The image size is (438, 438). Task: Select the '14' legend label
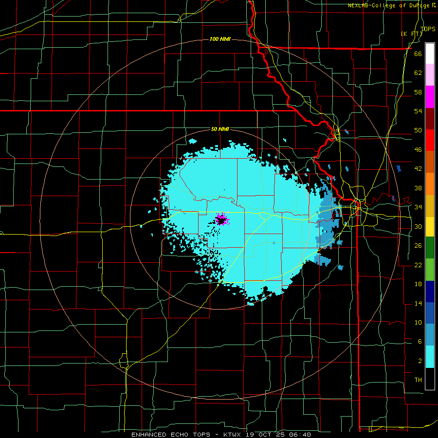click(x=418, y=303)
